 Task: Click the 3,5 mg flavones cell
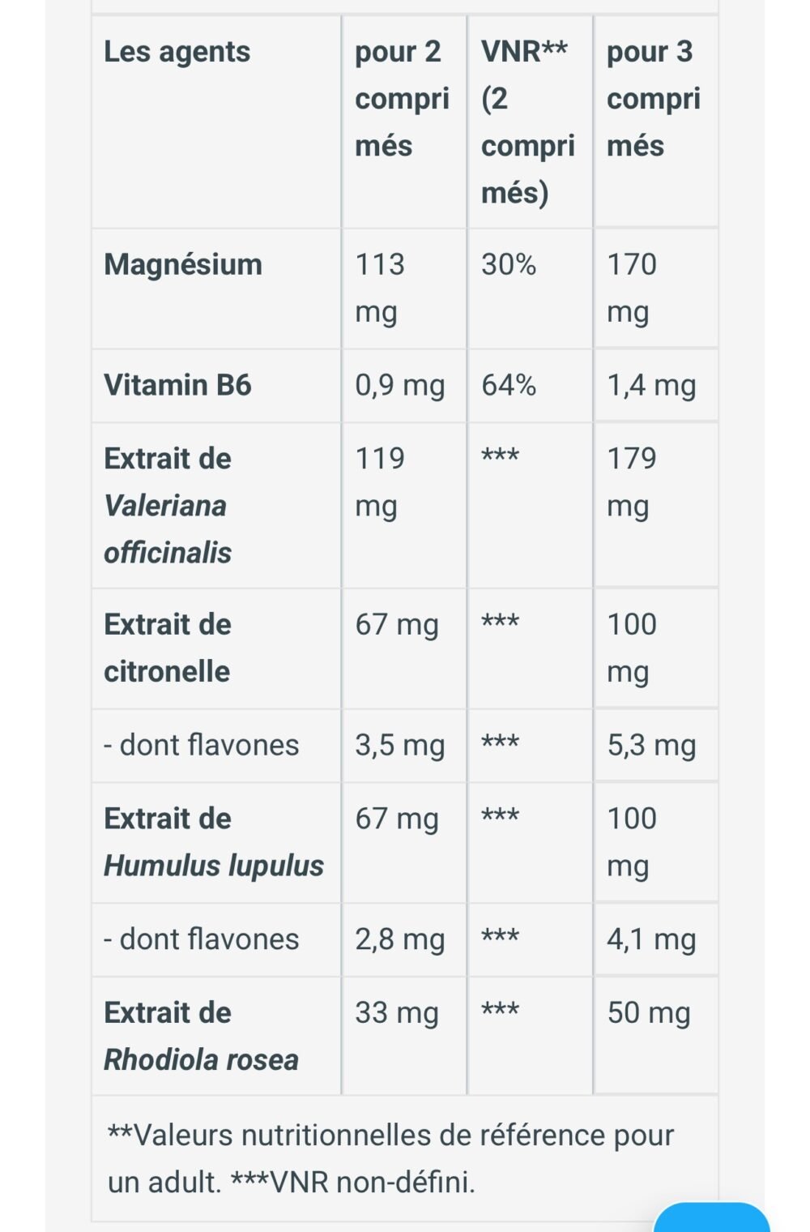(400, 745)
